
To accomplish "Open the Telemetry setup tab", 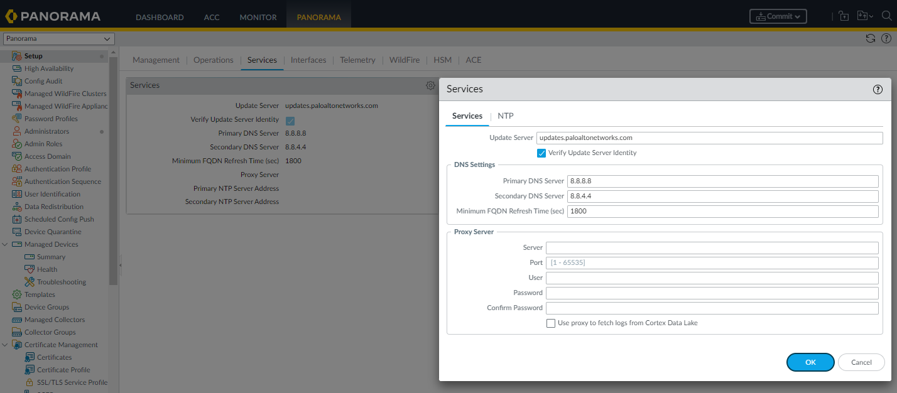I will point(357,60).
